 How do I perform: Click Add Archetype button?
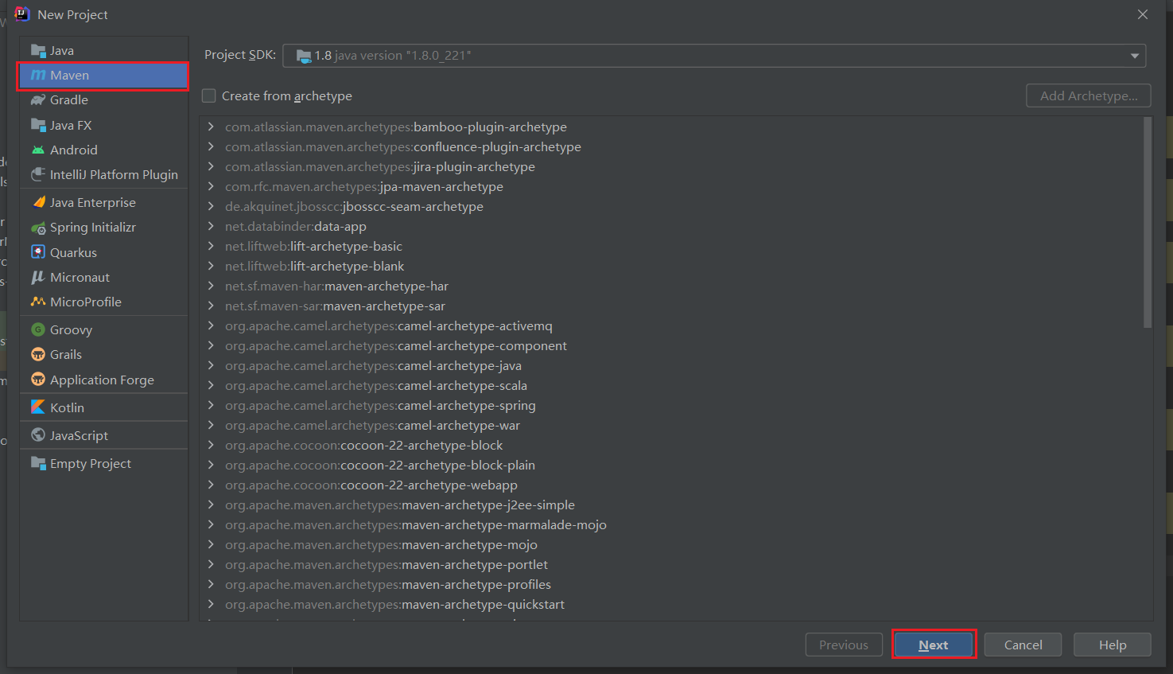coord(1089,95)
